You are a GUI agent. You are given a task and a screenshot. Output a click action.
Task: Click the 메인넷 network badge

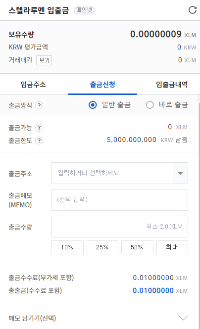pos(84,10)
